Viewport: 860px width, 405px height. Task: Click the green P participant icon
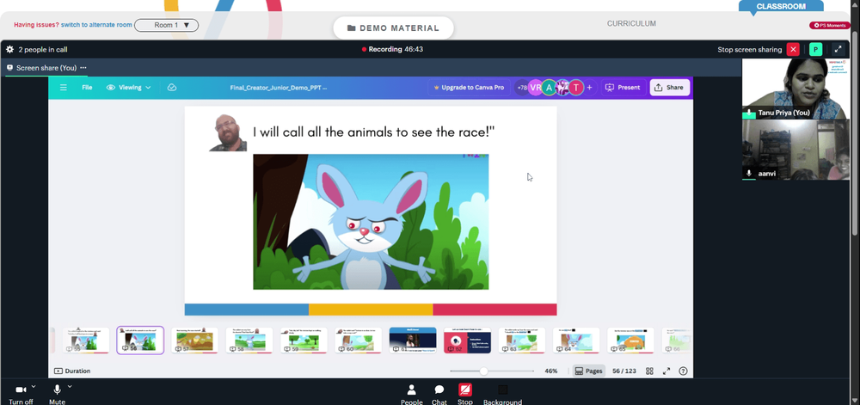(x=815, y=49)
